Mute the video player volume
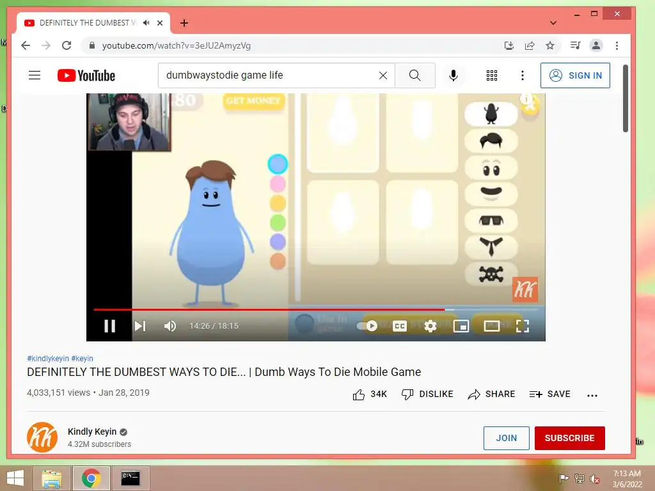The image size is (655, 491). point(170,326)
